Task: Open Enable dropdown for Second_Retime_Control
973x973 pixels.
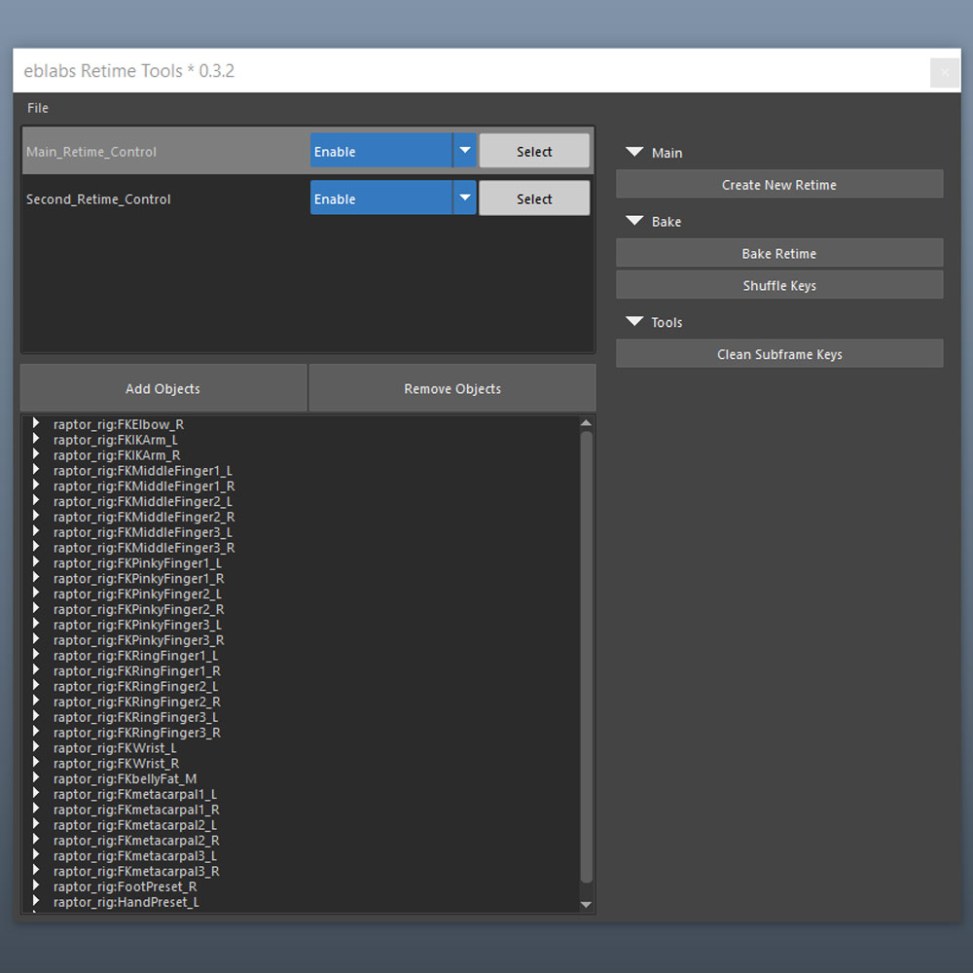Action: (393, 198)
